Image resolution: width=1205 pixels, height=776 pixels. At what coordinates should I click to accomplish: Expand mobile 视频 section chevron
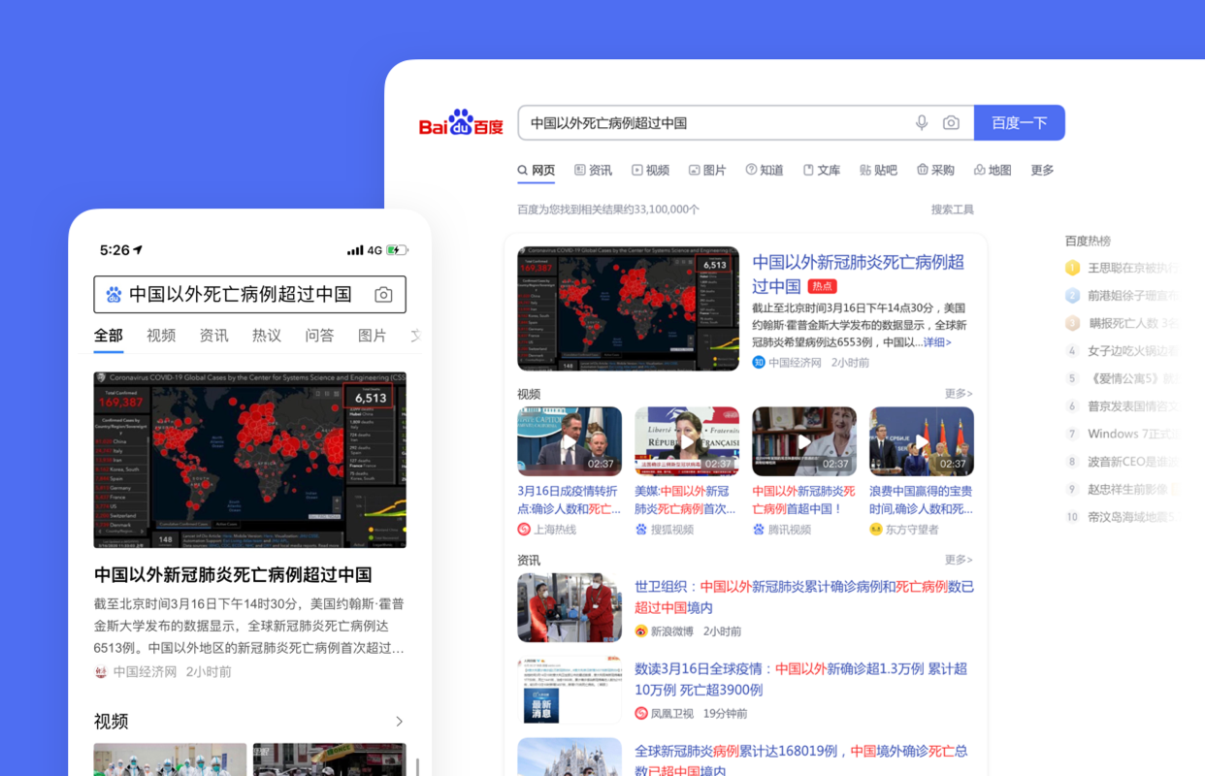click(399, 722)
